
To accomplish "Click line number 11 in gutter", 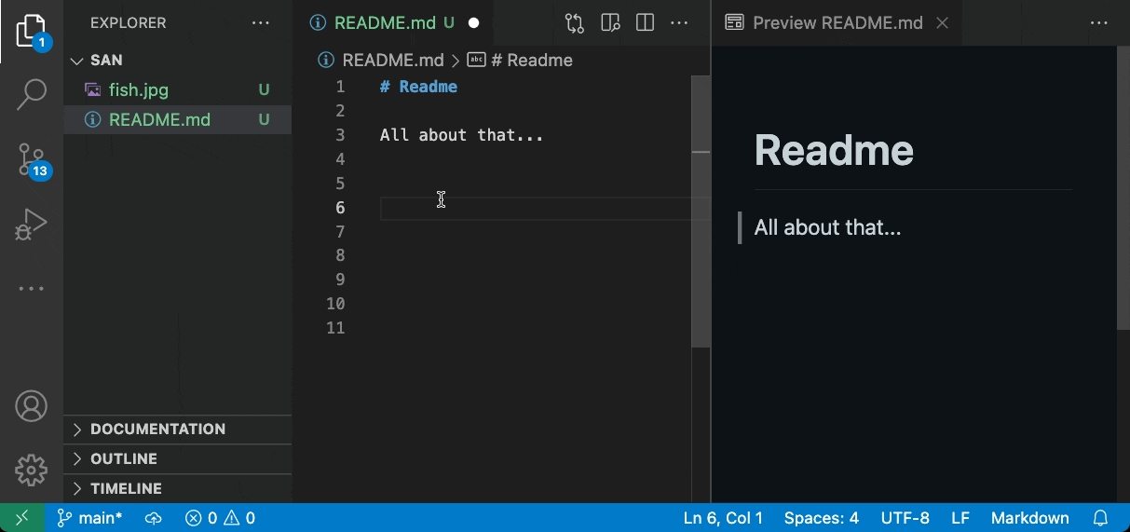I will click(x=335, y=328).
